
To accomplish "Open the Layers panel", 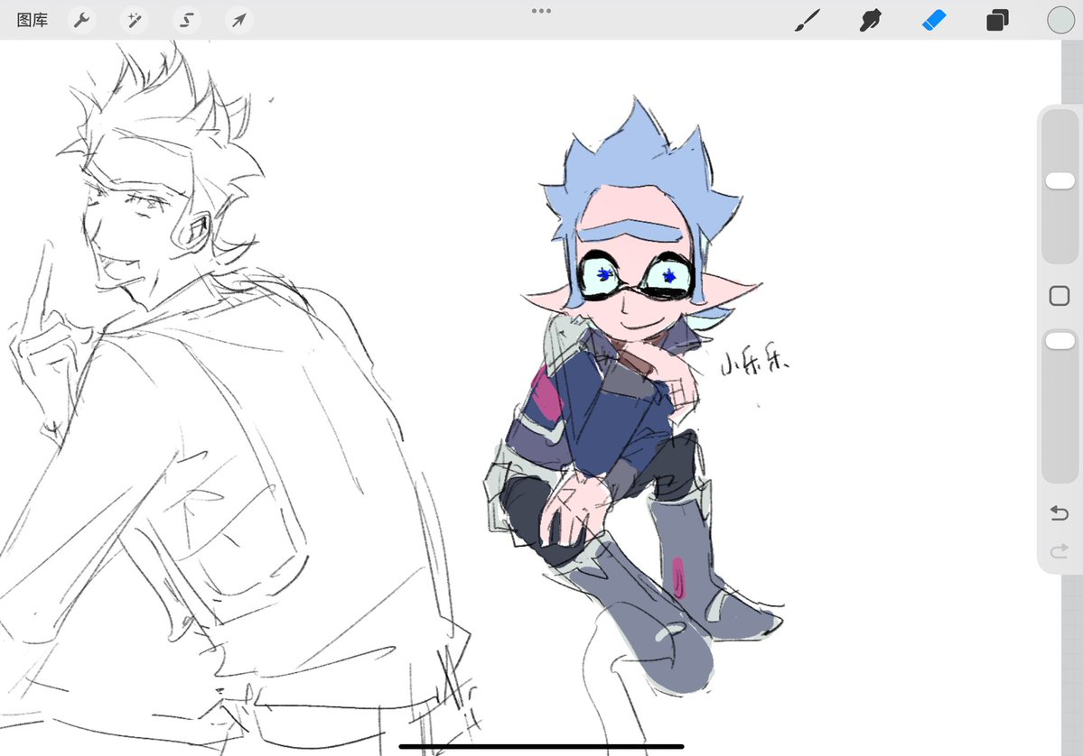I will click(997, 20).
